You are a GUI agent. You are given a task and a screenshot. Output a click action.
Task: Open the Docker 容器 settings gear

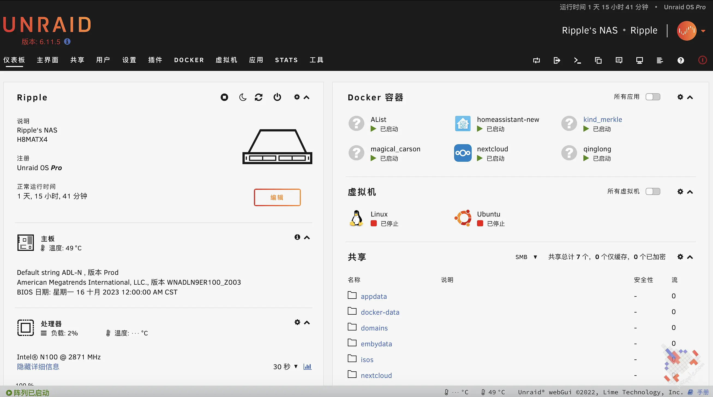pos(680,97)
